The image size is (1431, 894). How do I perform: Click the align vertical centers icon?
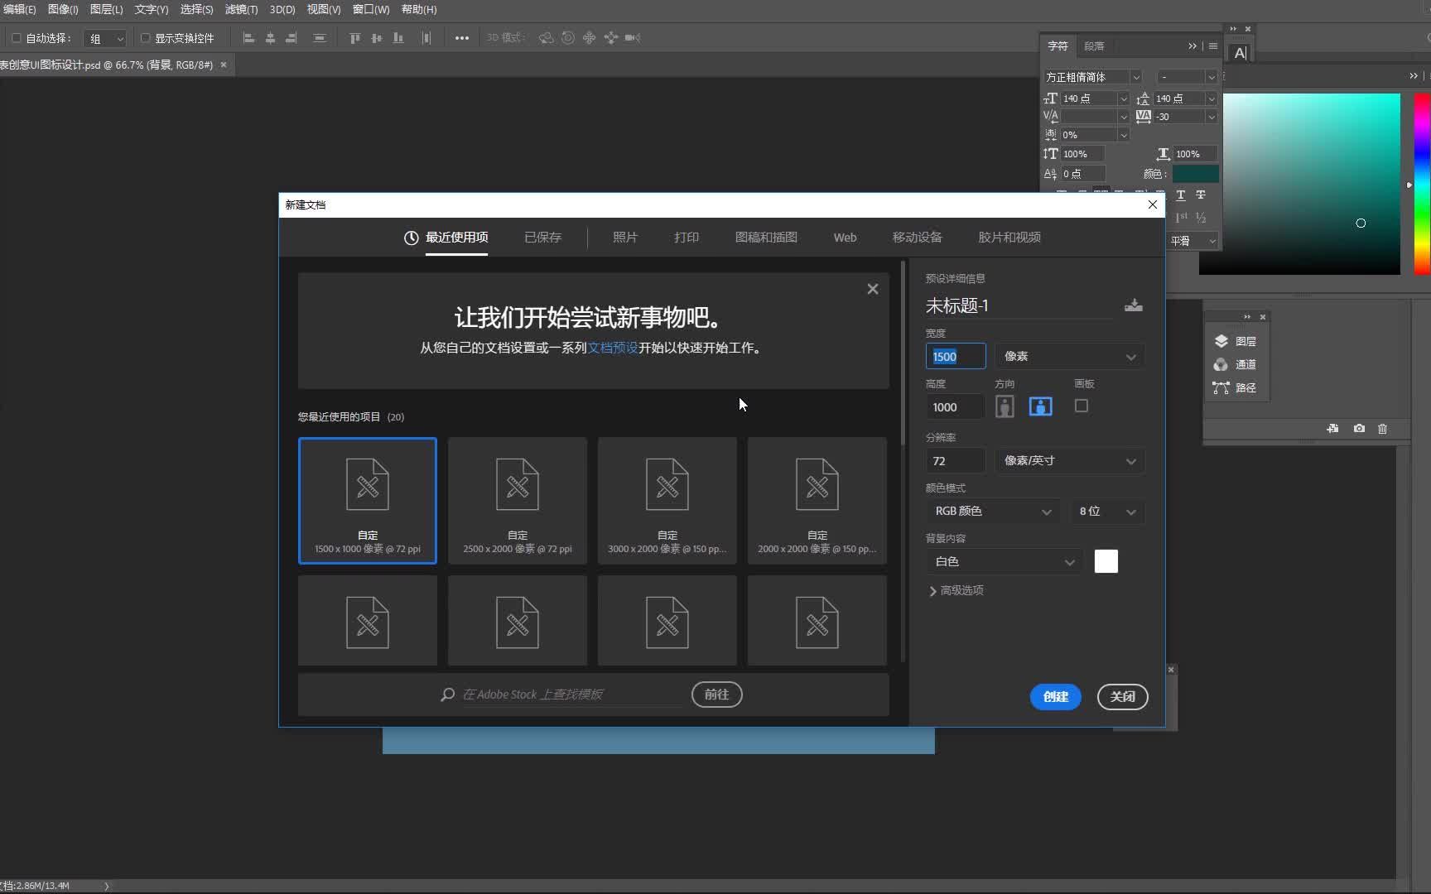(377, 38)
